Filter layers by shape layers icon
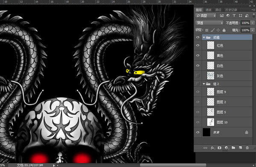256x167 pixels. tap(241, 15)
